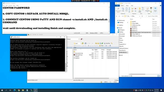Select database.rar file in Explorer

click(x=135, y=31)
